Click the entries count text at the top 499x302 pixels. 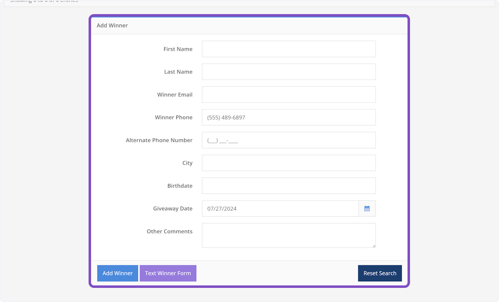pyautogui.click(x=44, y=2)
